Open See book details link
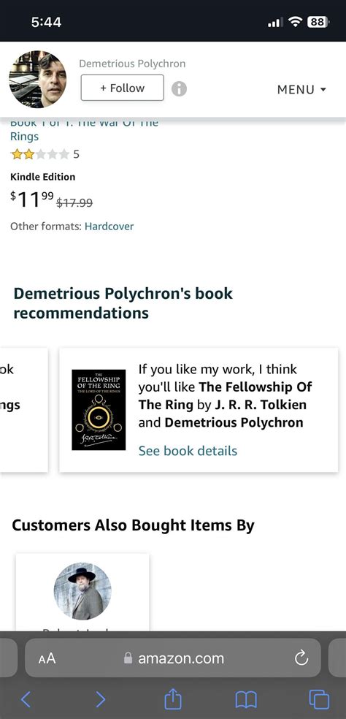Screen dimensions: 346x719 tap(188, 451)
